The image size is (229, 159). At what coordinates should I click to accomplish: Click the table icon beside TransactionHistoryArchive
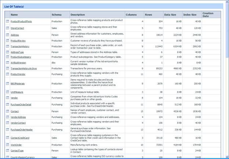click(x=7, y=68)
